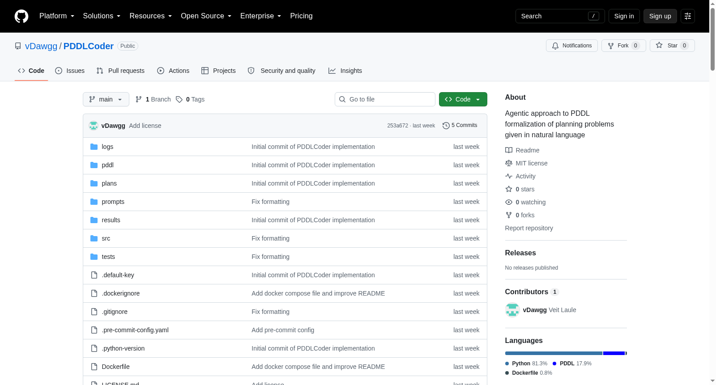Open the green Code dropdown
The height and width of the screenshot is (385, 716).
click(463, 99)
